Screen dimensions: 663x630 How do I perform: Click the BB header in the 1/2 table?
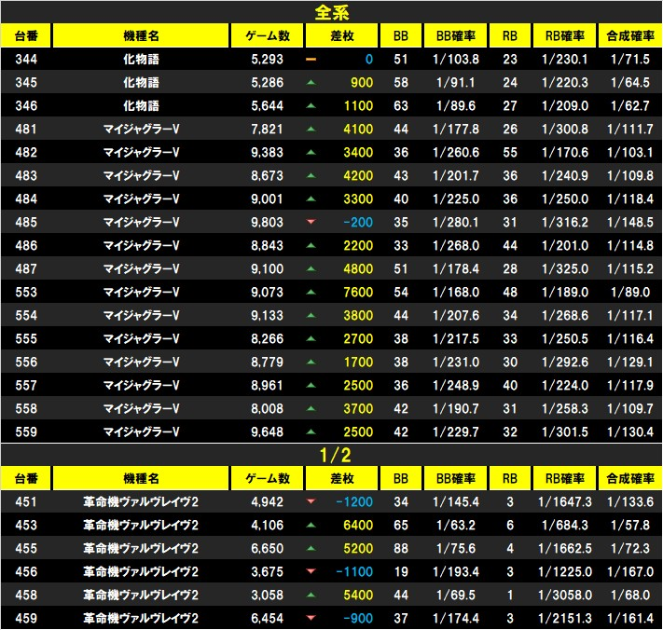click(x=401, y=478)
